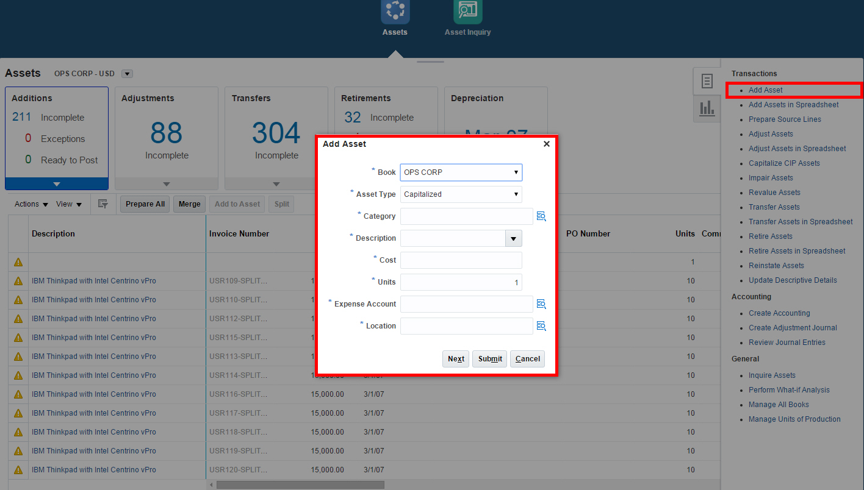Click warning icon for invoice USR110-SPLIT row

tap(18, 300)
